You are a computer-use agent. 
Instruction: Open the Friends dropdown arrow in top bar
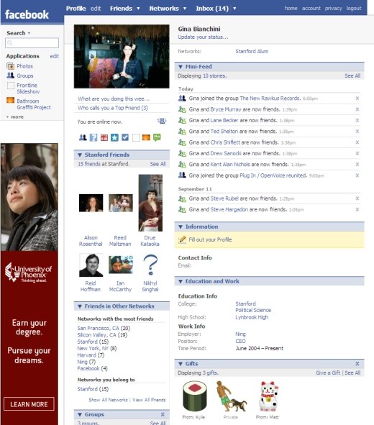[x=138, y=9]
